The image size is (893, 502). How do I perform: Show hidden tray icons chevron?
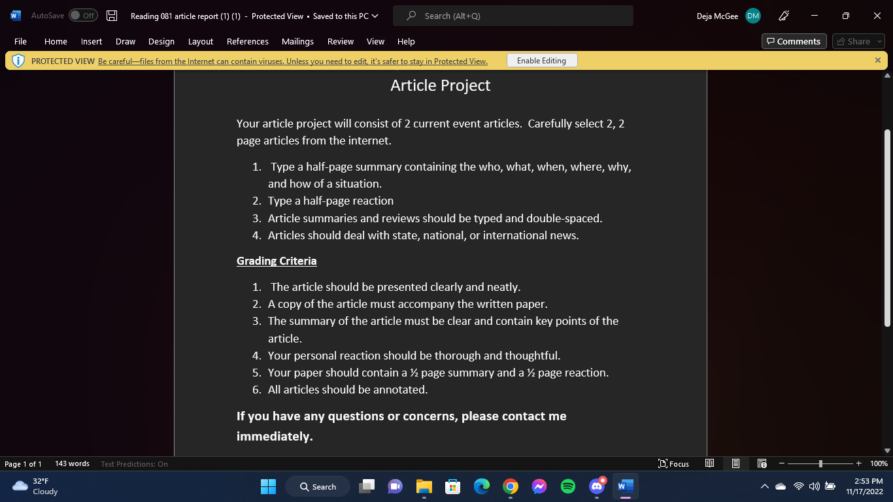764,486
